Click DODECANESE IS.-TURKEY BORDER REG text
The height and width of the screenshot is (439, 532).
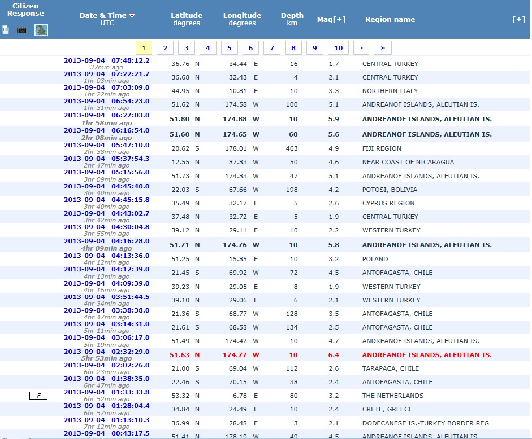point(426,423)
